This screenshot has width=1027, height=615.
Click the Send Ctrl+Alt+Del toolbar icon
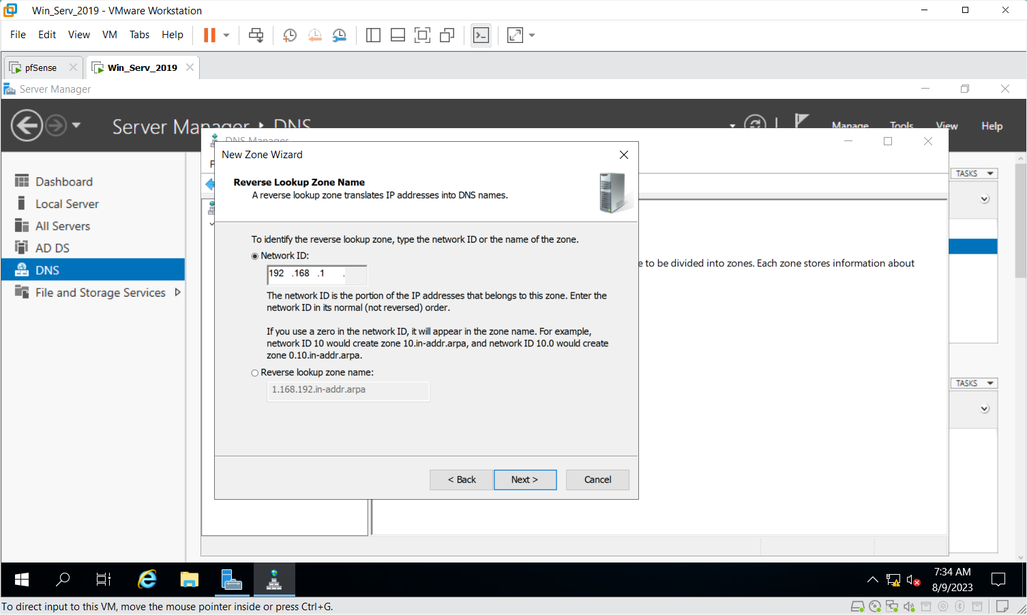(x=256, y=35)
